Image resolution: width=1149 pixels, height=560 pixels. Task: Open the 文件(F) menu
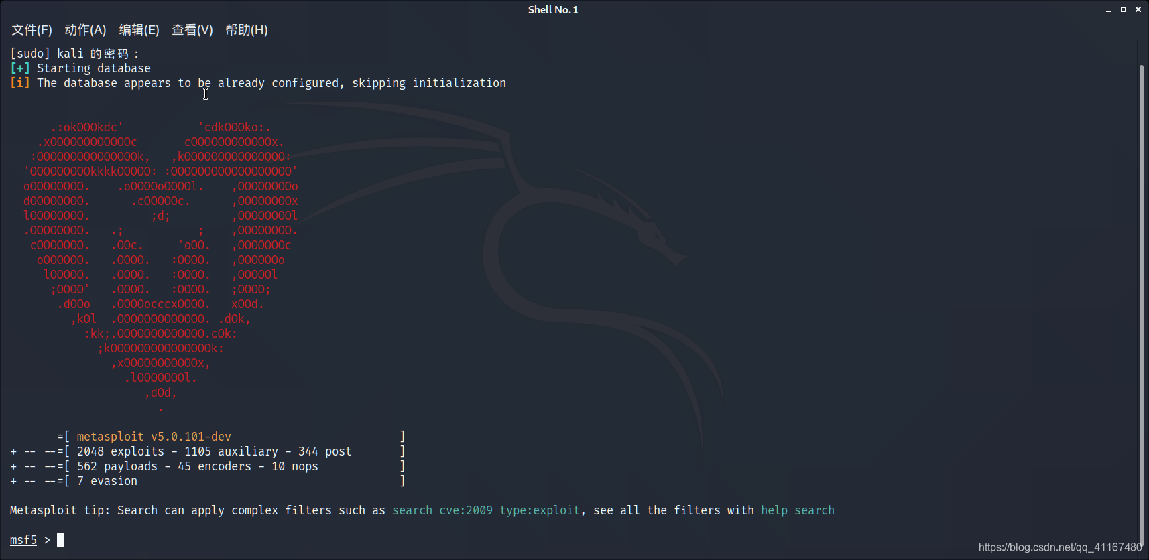pyautogui.click(x=32, y=30)
